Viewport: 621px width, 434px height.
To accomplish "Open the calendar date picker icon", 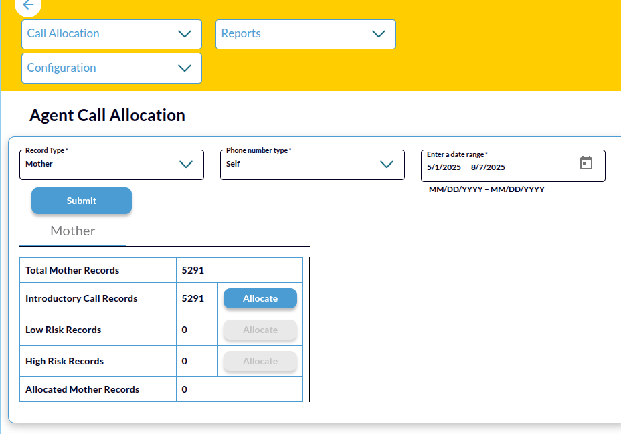I will pos(586,163).
